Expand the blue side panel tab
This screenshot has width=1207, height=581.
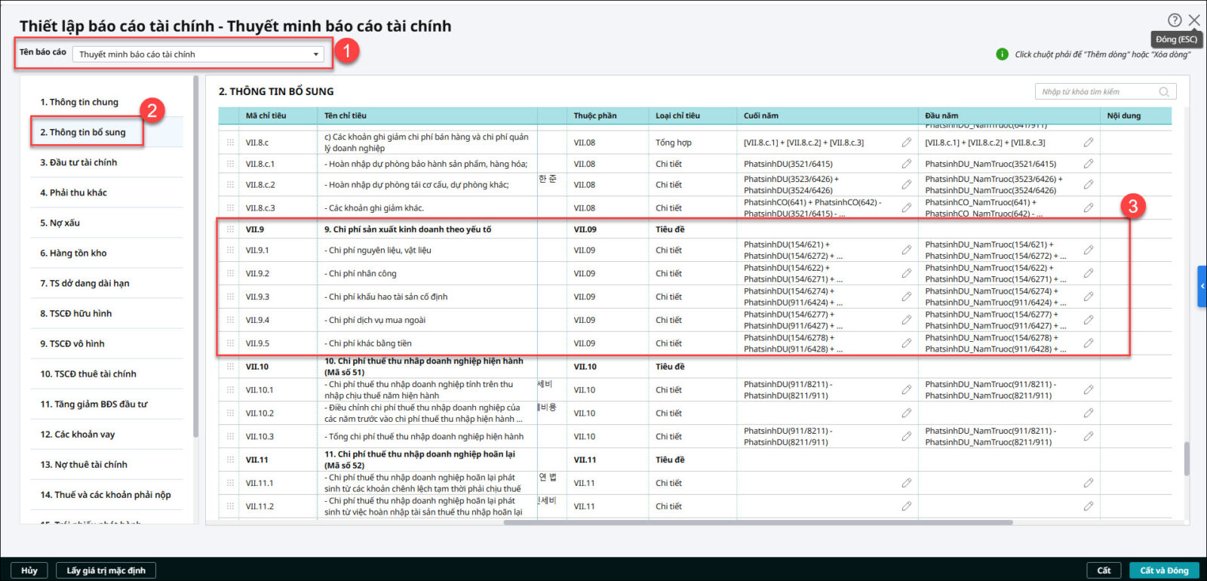[1202, 286]
